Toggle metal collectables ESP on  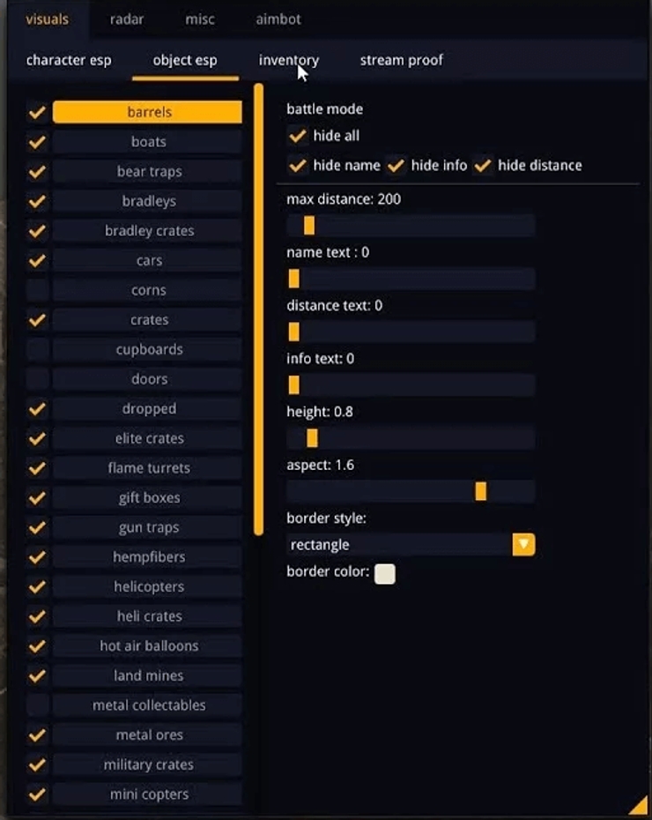click(36, 704)
